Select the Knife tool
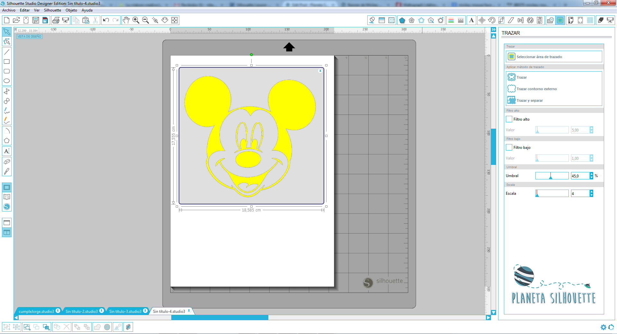Viewport: 617px width, 334px height. [7, 171]
